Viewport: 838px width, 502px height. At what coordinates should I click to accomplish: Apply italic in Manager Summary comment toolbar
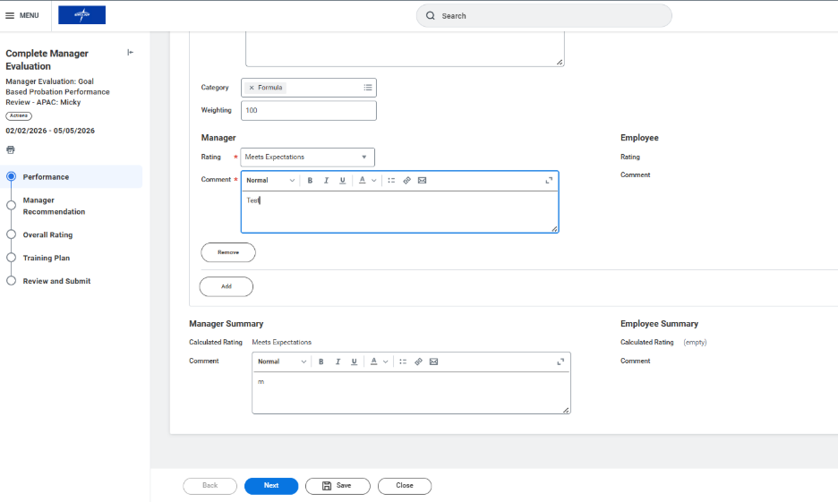338,362
